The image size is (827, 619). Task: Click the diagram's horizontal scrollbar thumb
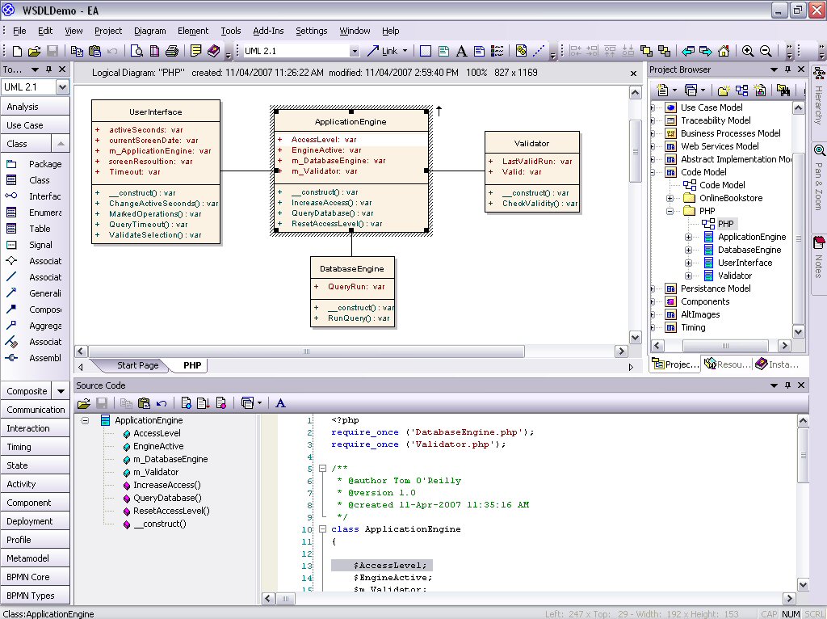pyautogui.click(x=306, y=352)
